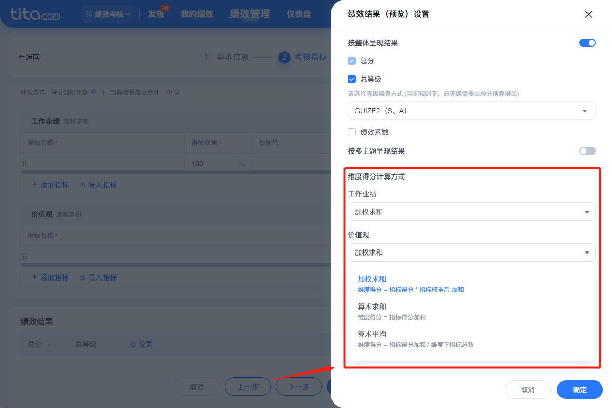Open the 工作业绩 calculation method dropdown
This screenshot has width=612, height=408.
(471, 211)
